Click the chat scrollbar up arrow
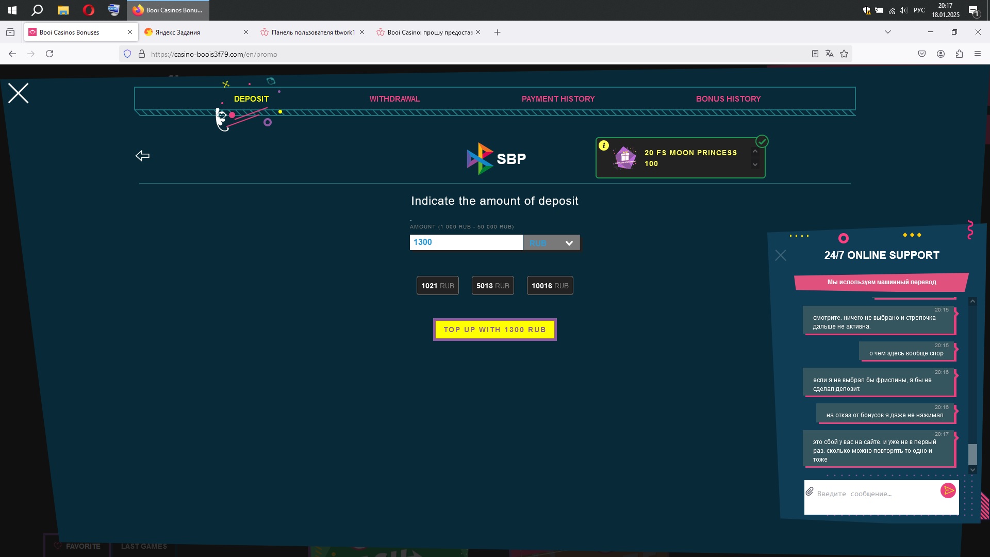 pyautogui.click(x=972, y=301)
